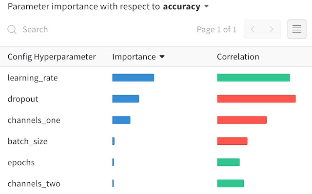Click the channels_one importance bar

(x=121, y=120)
